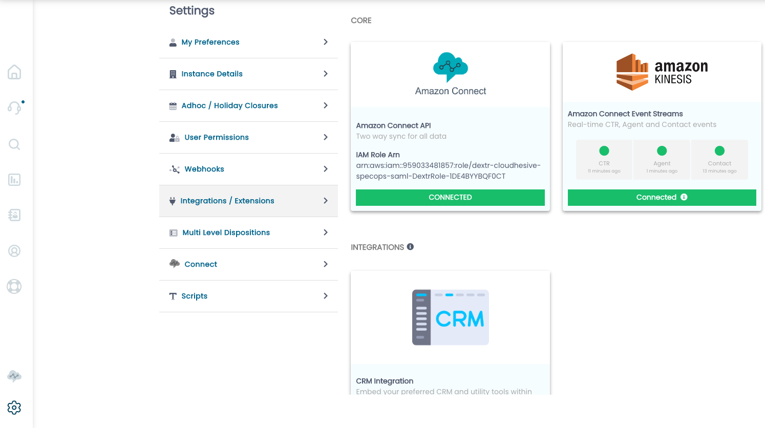Click info icon on Kinesis Connected button
The width and height of the screenshot is (765, 428).
tap(684, 197)
